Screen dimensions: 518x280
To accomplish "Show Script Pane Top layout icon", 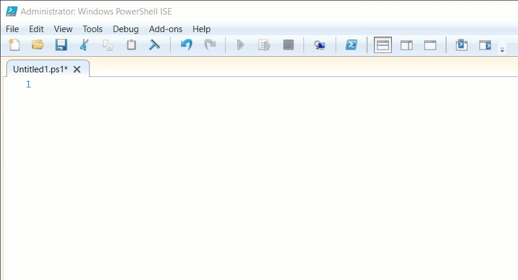I will [x=383, y=45].
